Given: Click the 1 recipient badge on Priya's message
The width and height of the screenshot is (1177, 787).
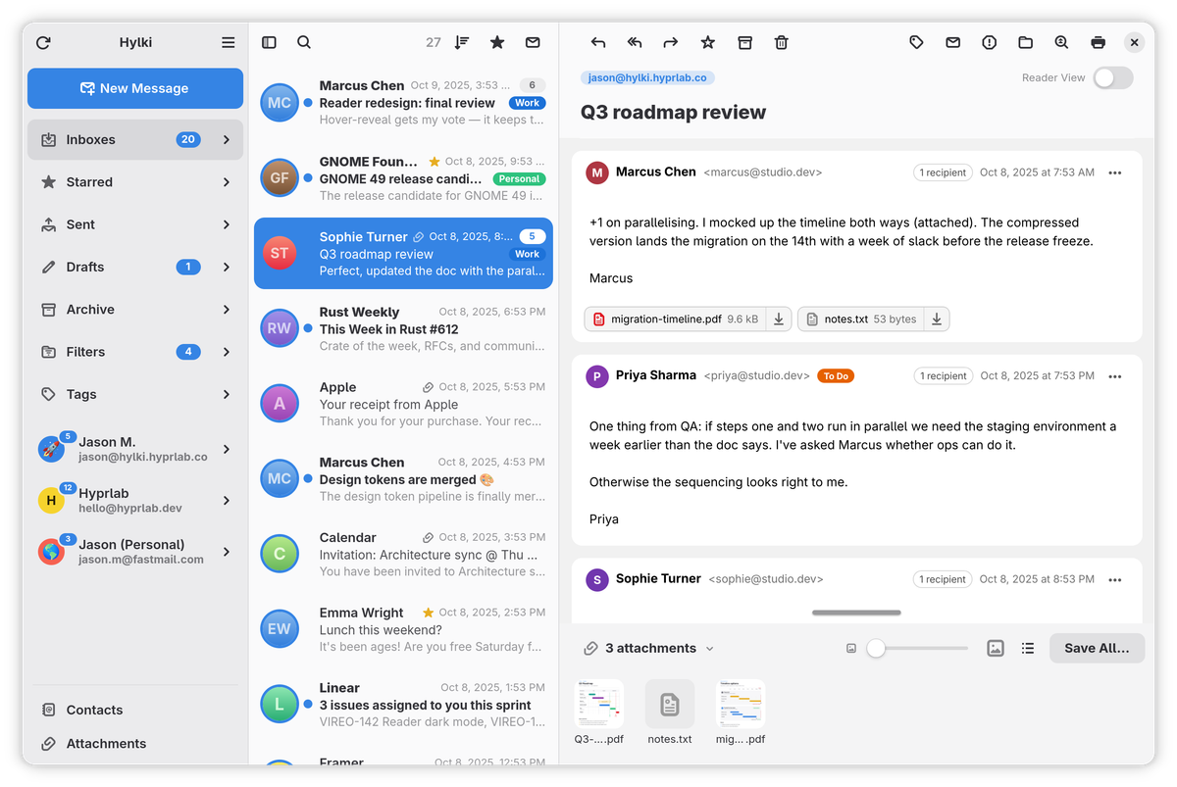Looking at the screenshot, I should point(943,376).
